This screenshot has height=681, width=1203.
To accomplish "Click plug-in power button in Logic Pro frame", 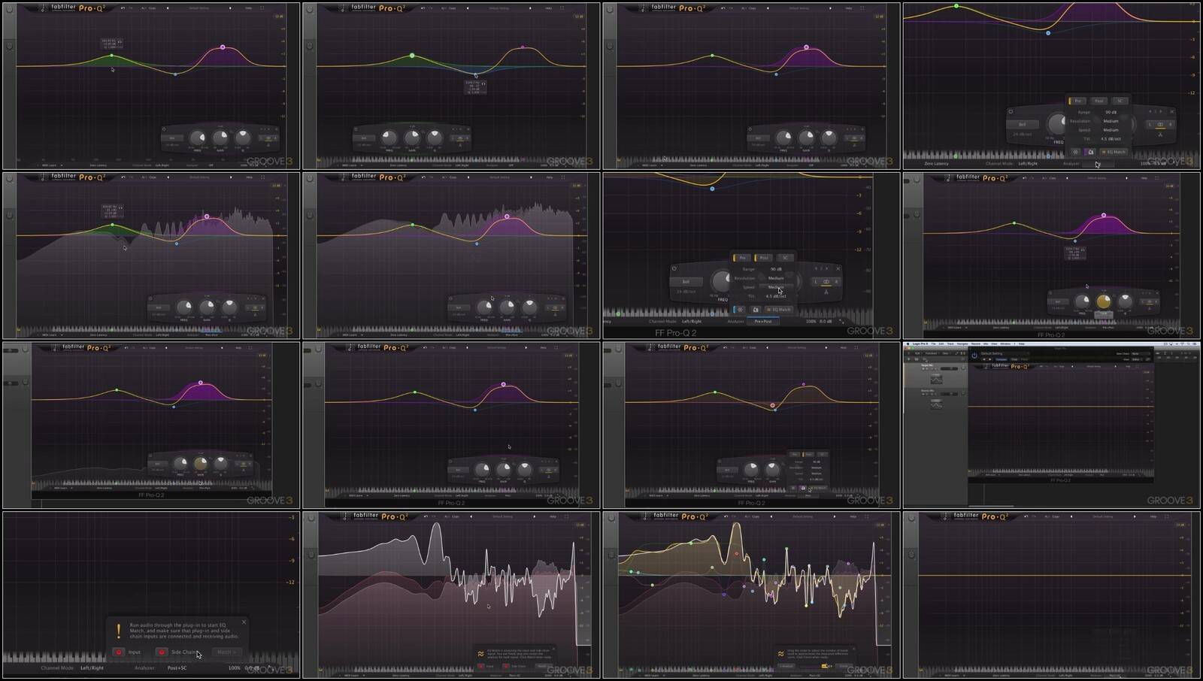I will tap(974, 355).
